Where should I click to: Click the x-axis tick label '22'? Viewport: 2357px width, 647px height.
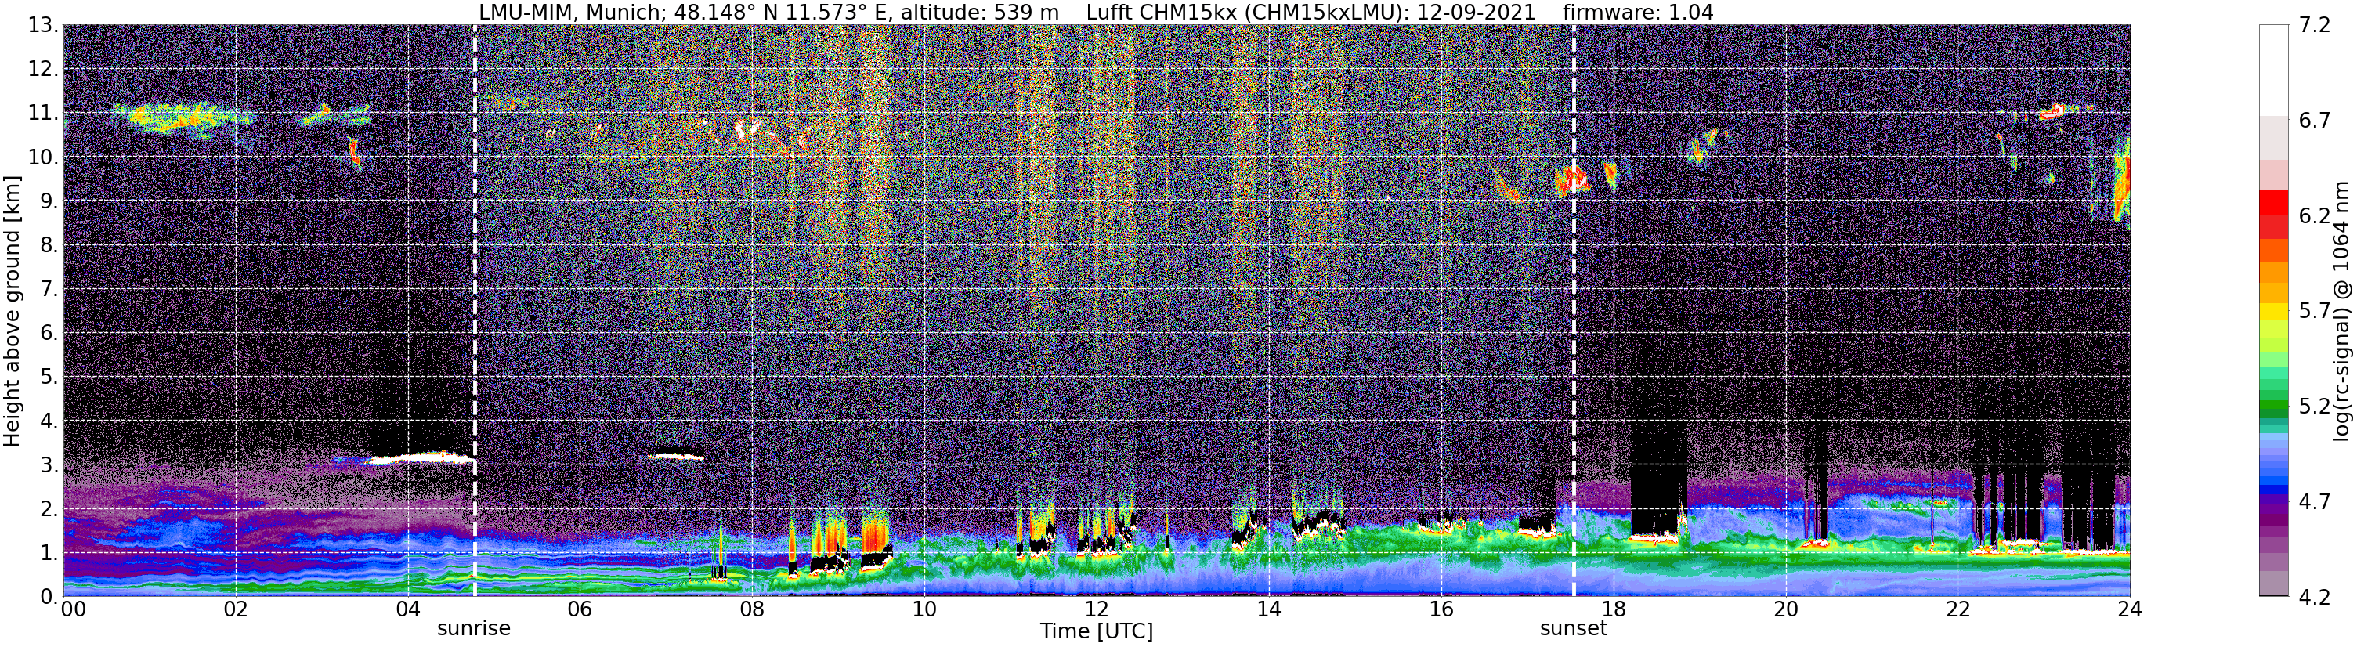coord(1958,609)
